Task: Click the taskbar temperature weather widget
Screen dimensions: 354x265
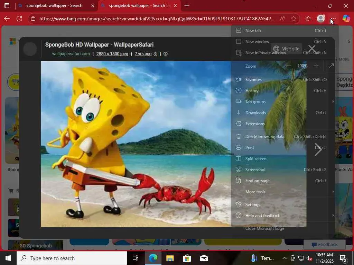Action: pyautogui.click(x=262, y=258)
